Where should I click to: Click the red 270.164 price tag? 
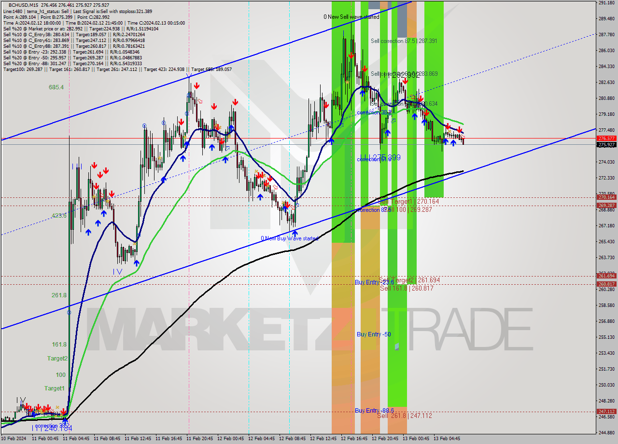[606, 197]
